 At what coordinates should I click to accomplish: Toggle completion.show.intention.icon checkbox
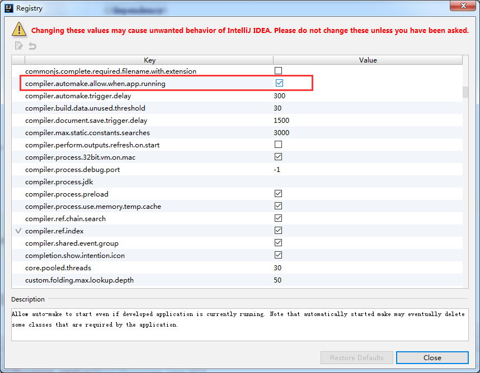(278, 255)
